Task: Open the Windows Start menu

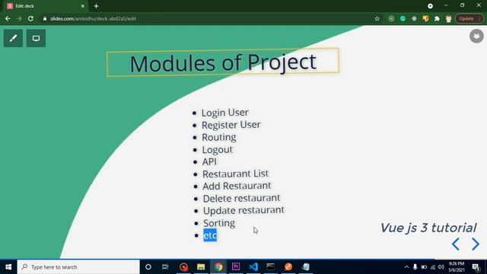Action: click(8, 267)
